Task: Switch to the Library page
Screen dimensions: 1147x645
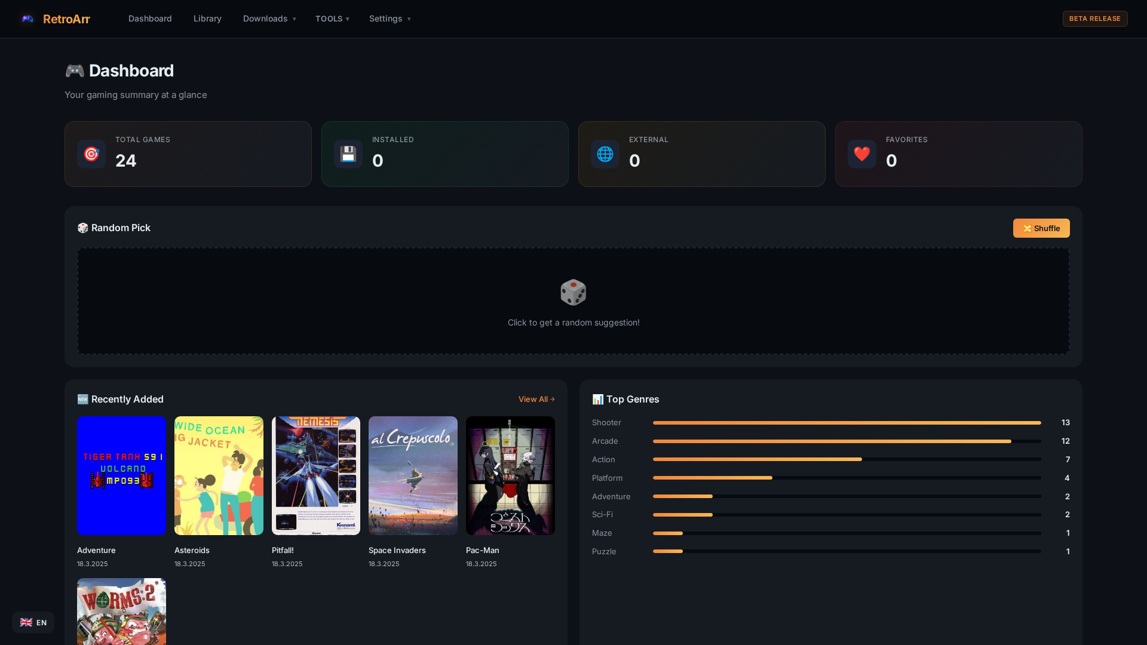Action: [207, 19]
